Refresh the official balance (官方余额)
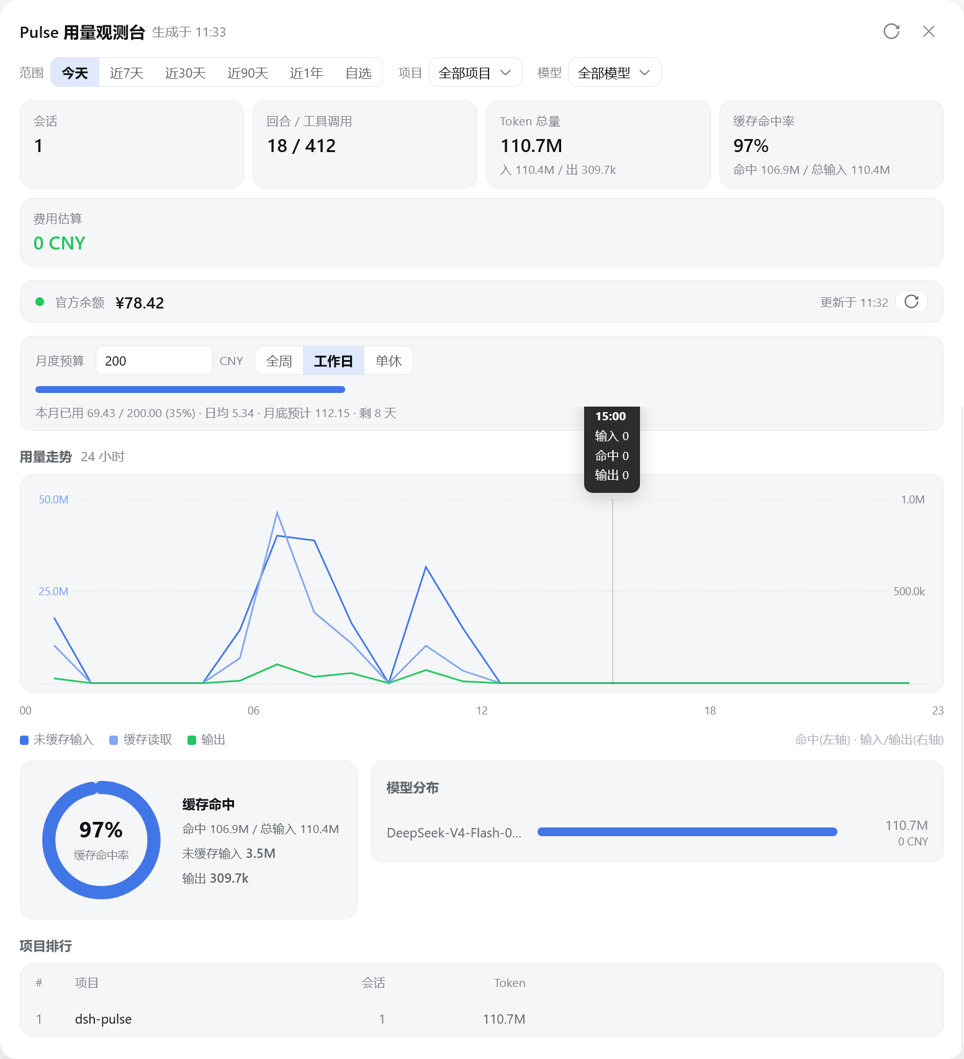 [911, 302]
